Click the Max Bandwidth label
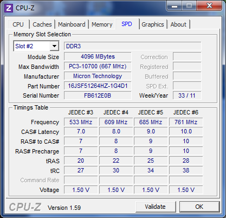This screenshot has width=226, height=218. [38, 67]
